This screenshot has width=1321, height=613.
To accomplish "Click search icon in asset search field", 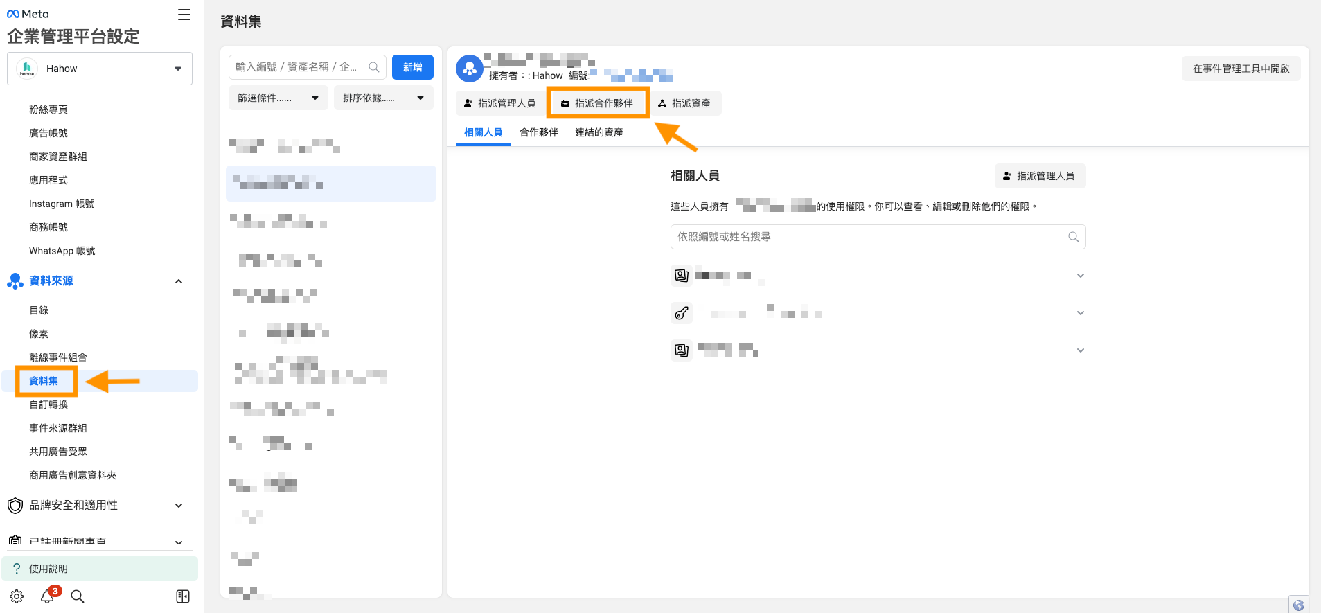I will point(374,67).
